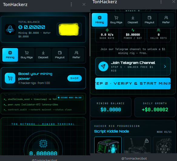177x161 pixels.
Task: Click Step 2 Verify & Start Mining button
Action: click(x=133, y=83)
